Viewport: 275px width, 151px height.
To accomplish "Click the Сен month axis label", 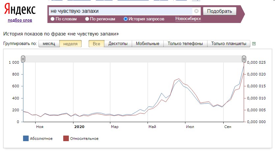I will coord(228,127).
